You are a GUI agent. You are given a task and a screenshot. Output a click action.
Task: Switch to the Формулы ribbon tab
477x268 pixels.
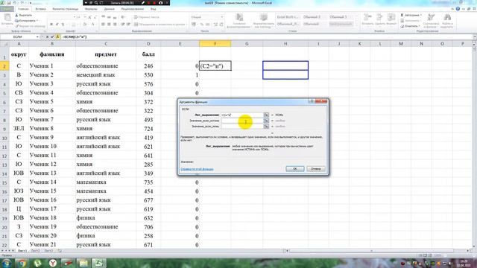[x=91, y=9]
